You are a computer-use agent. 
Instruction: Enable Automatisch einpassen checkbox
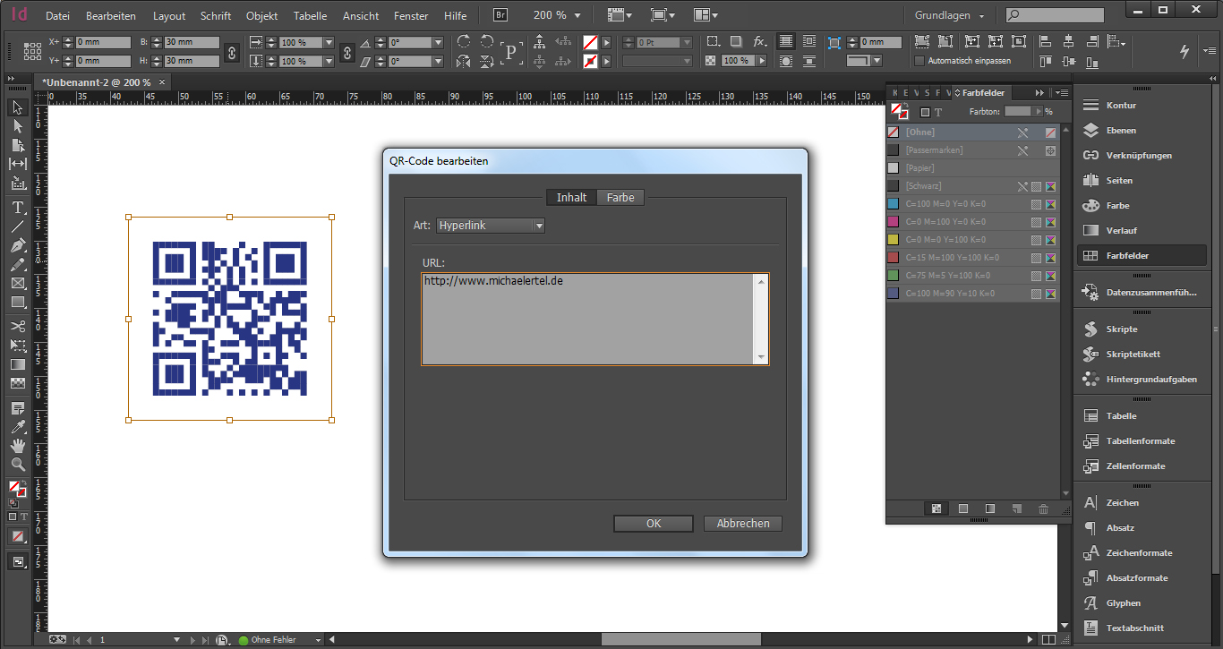[x=919, y=61]
